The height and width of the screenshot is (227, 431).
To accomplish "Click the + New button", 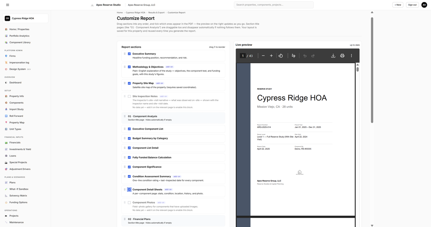I will [398, 5].
